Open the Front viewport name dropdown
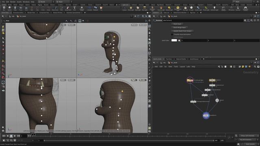This screenshot has width=260, height=146. point(63,80)
